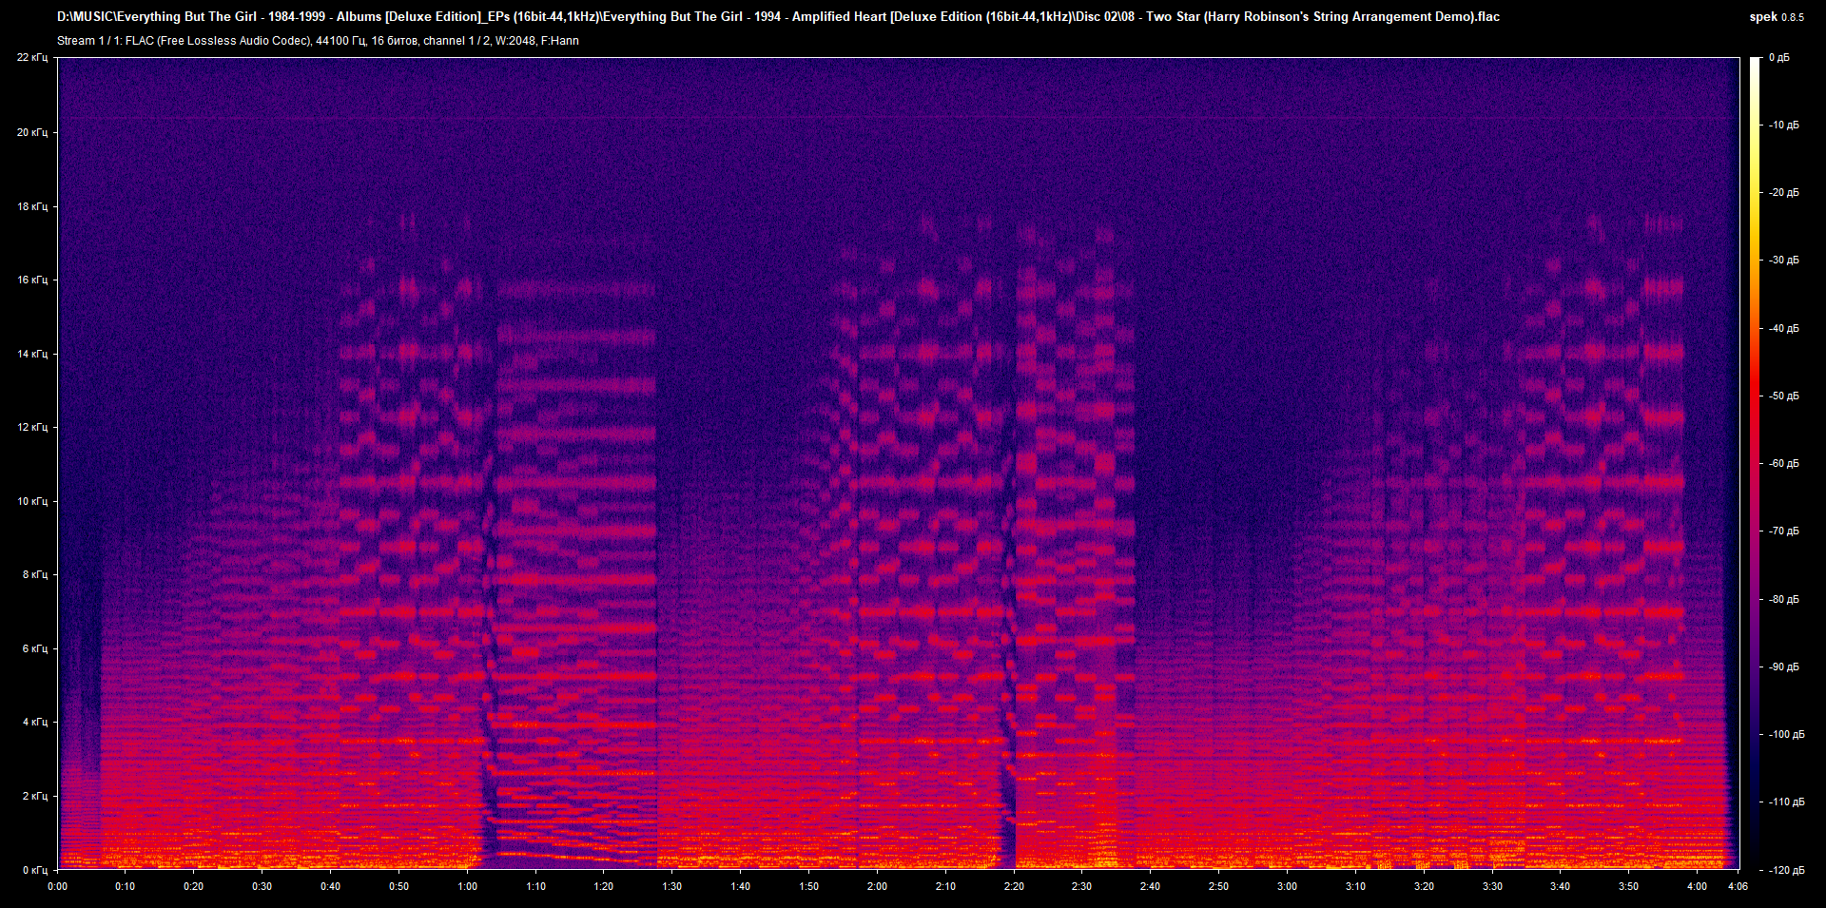1826x908 pixels.
Task: Click the '1:30' time axis label
Action: pyautogui.click(x=672, y=886)
